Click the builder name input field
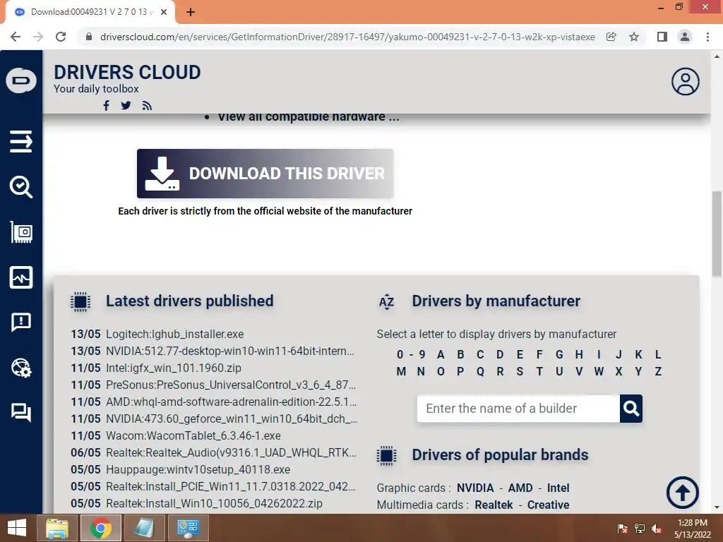The height and width of the screenshot is (542, 723). click(x=518, y=409)
